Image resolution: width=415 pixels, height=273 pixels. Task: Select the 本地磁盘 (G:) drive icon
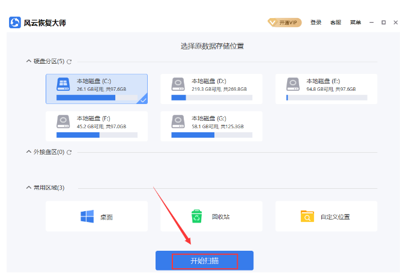click(178, 121)
